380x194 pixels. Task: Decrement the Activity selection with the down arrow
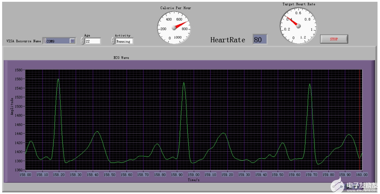click(113, 43)
